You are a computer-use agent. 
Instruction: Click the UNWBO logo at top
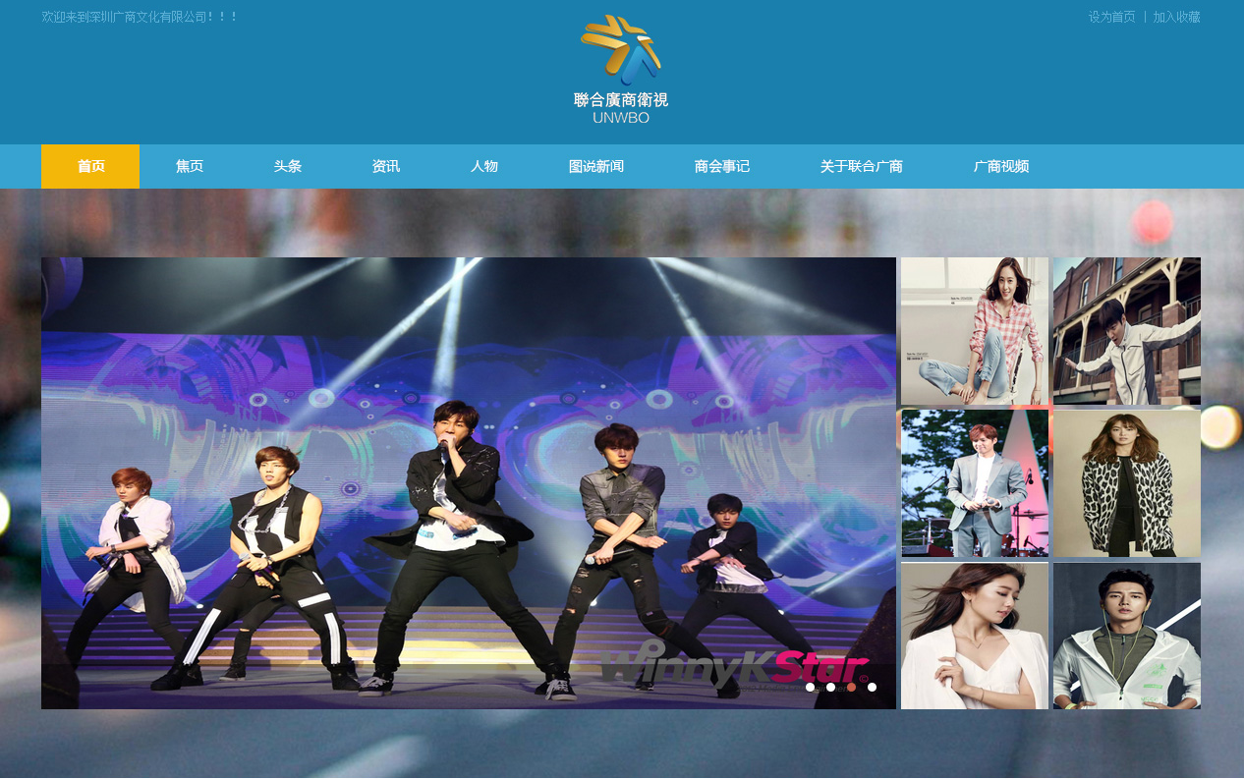pos(621,70)
